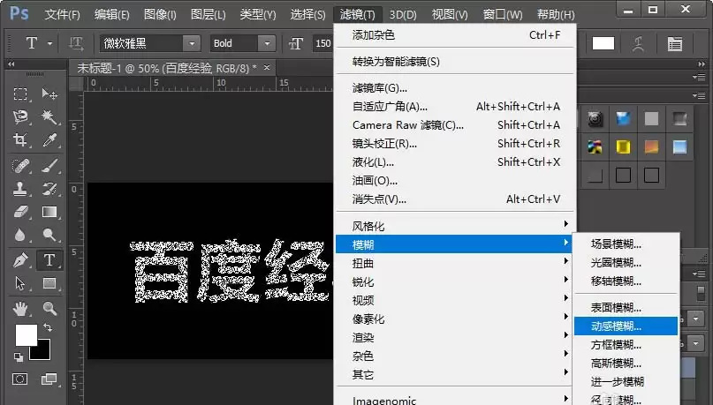Select the Clone Stamp tool
Screen dimensions: 713x405
coord(20,189)
